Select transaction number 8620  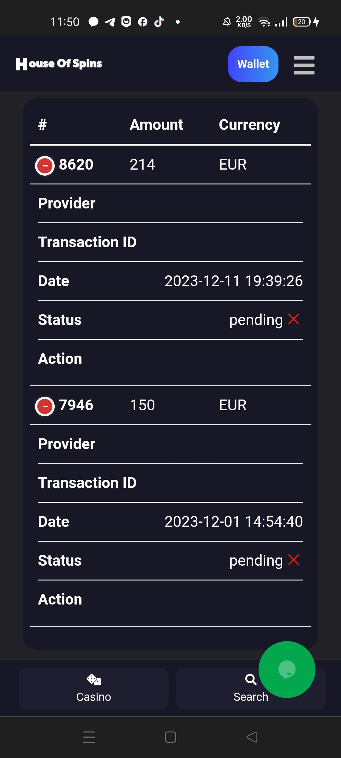click(76, 165)
